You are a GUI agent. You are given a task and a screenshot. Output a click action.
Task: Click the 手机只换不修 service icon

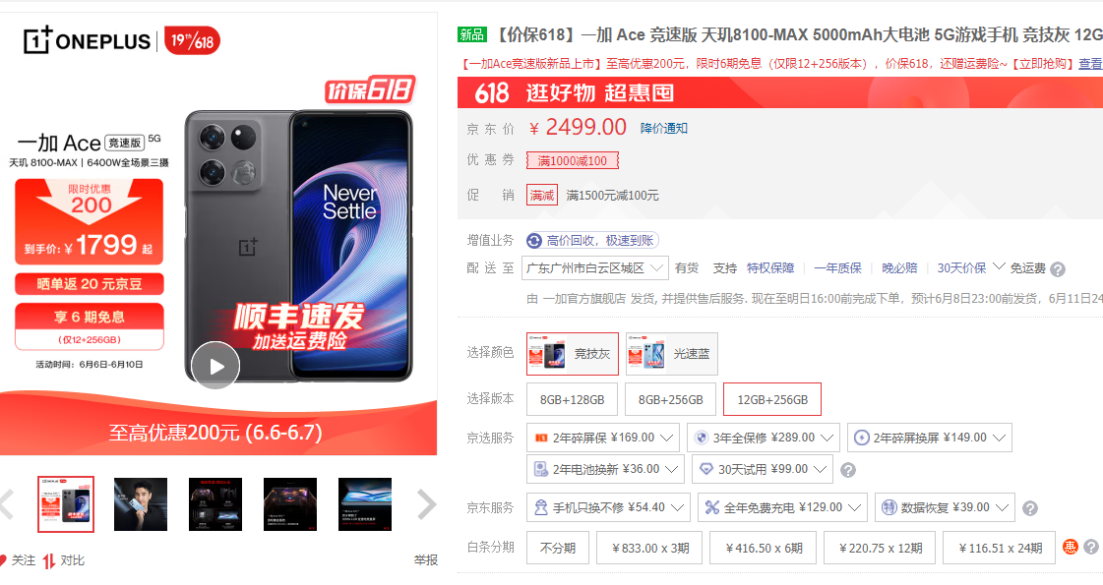[x=541, y=507]
